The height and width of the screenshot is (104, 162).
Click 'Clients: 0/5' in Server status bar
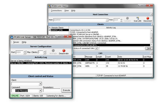click(38, 96)
